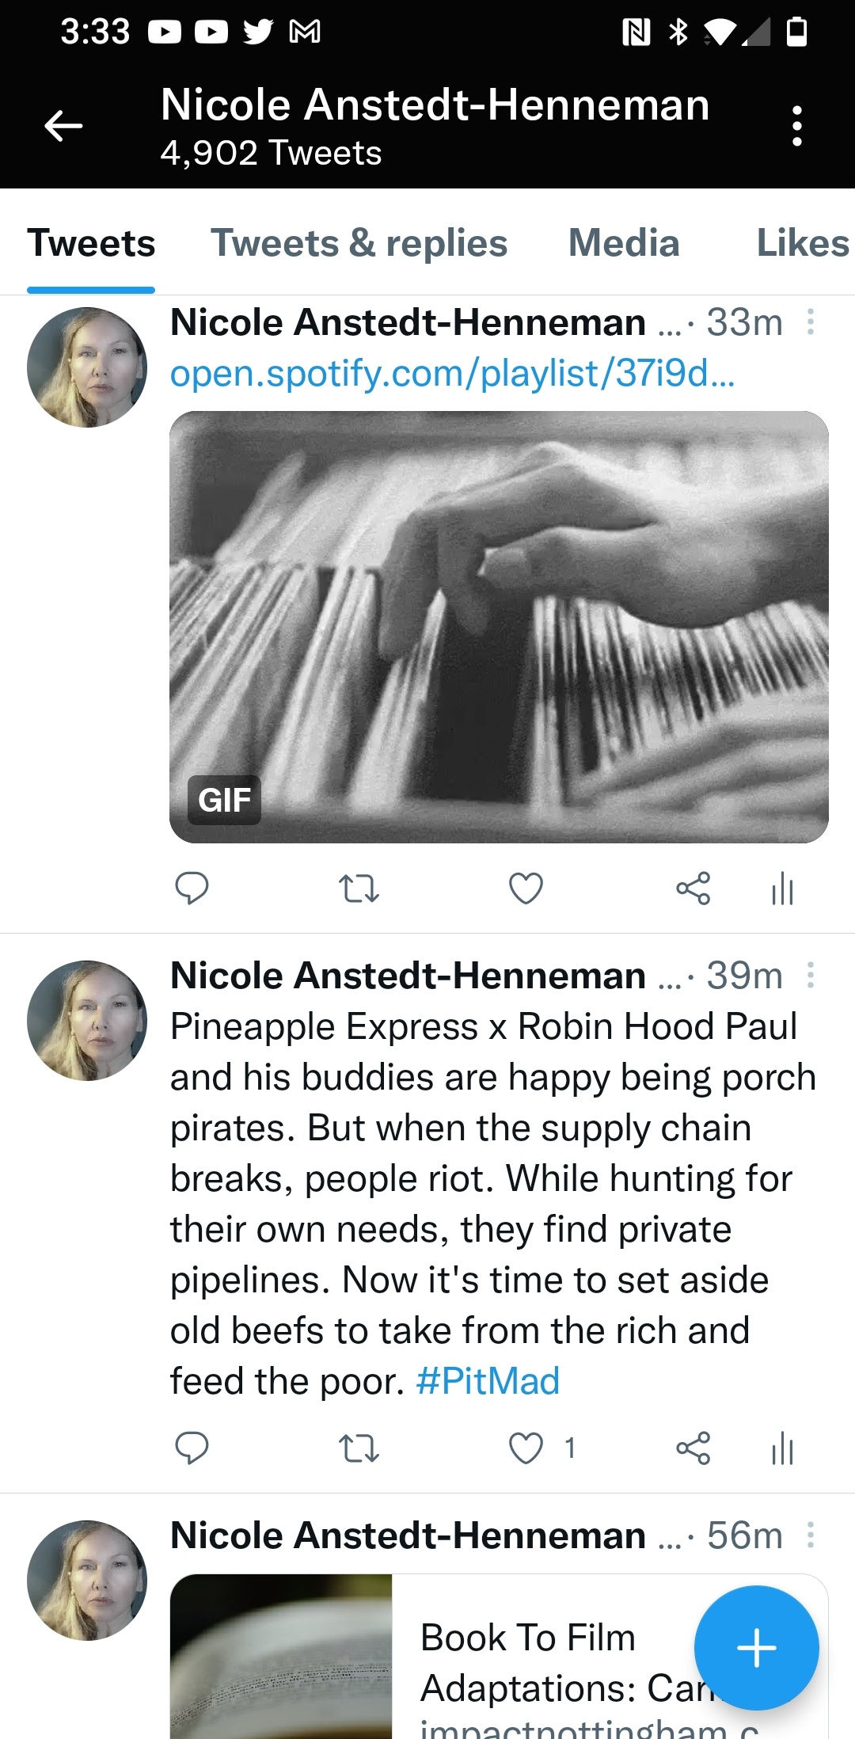This screenshot has width=855, height=1739.
Task: Like the Spotify playlist tweet
Action: click(526, 889)
